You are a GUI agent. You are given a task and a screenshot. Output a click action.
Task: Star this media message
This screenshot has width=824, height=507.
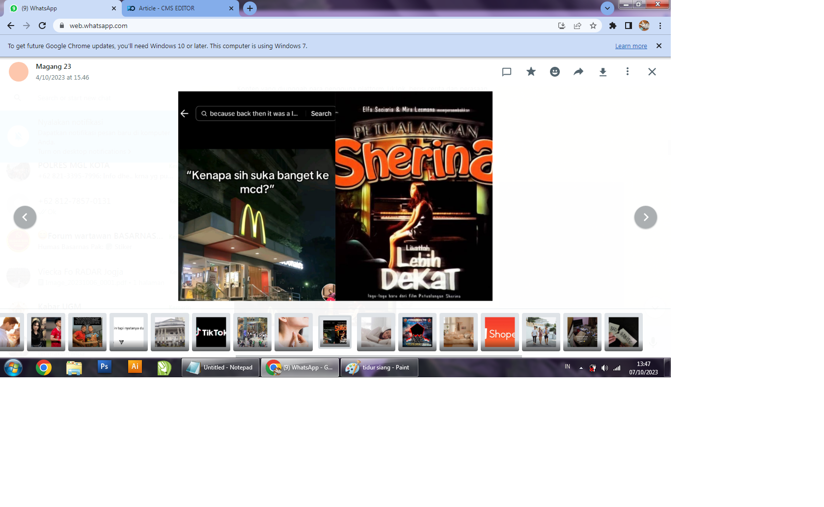pos(531,72)
